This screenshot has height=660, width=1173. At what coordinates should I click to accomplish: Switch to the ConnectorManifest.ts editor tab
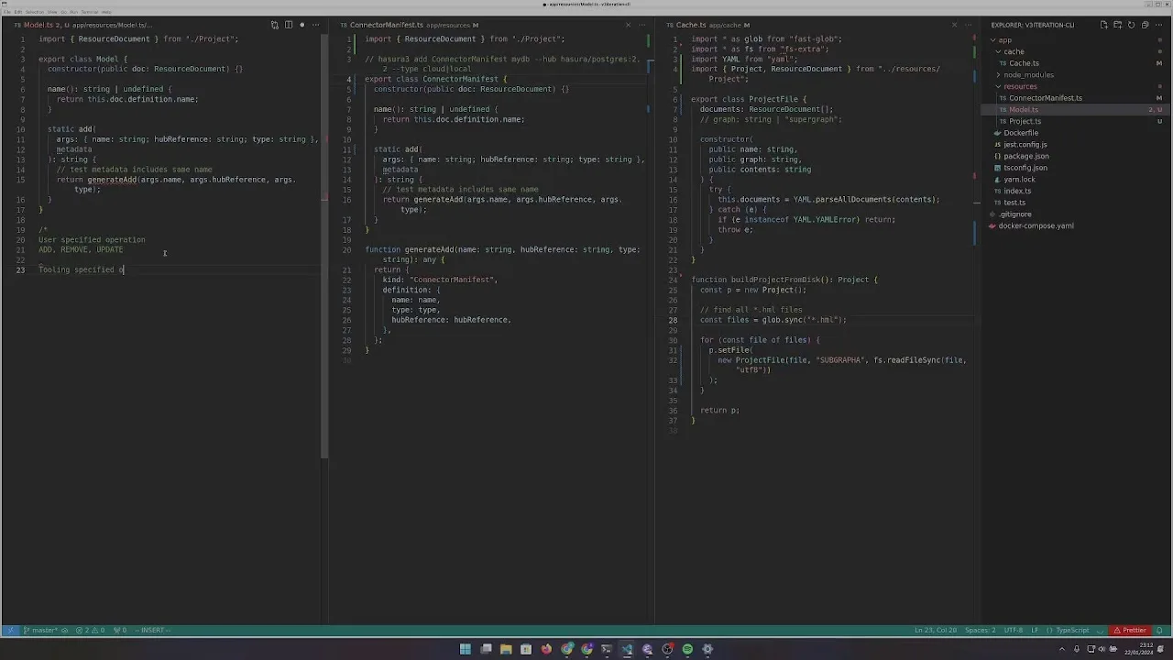click(x=409, y=25)
